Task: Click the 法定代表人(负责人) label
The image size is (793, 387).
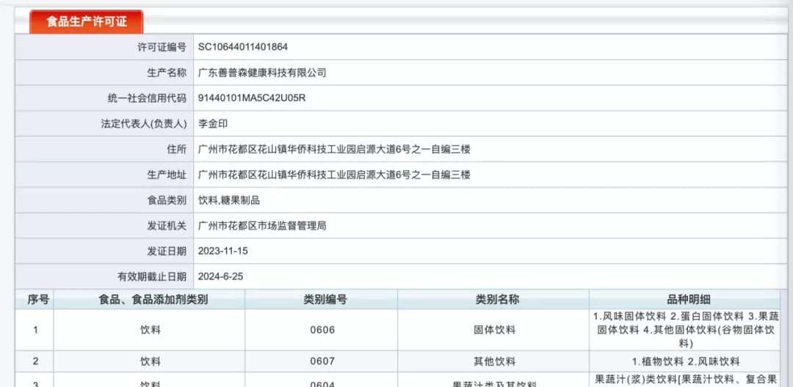Action: click(144, 124)
